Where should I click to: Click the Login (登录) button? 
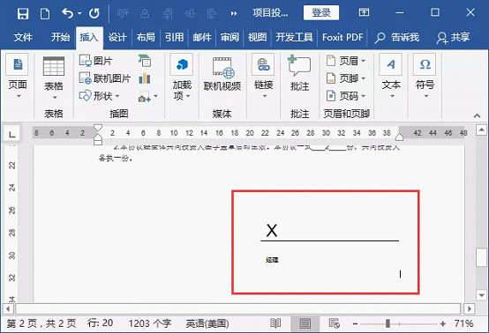(x=321, y=12)
